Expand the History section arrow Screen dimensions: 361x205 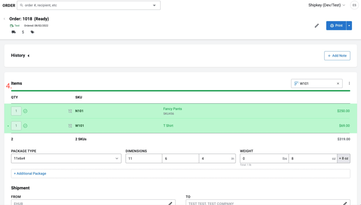tap(28, 56)
